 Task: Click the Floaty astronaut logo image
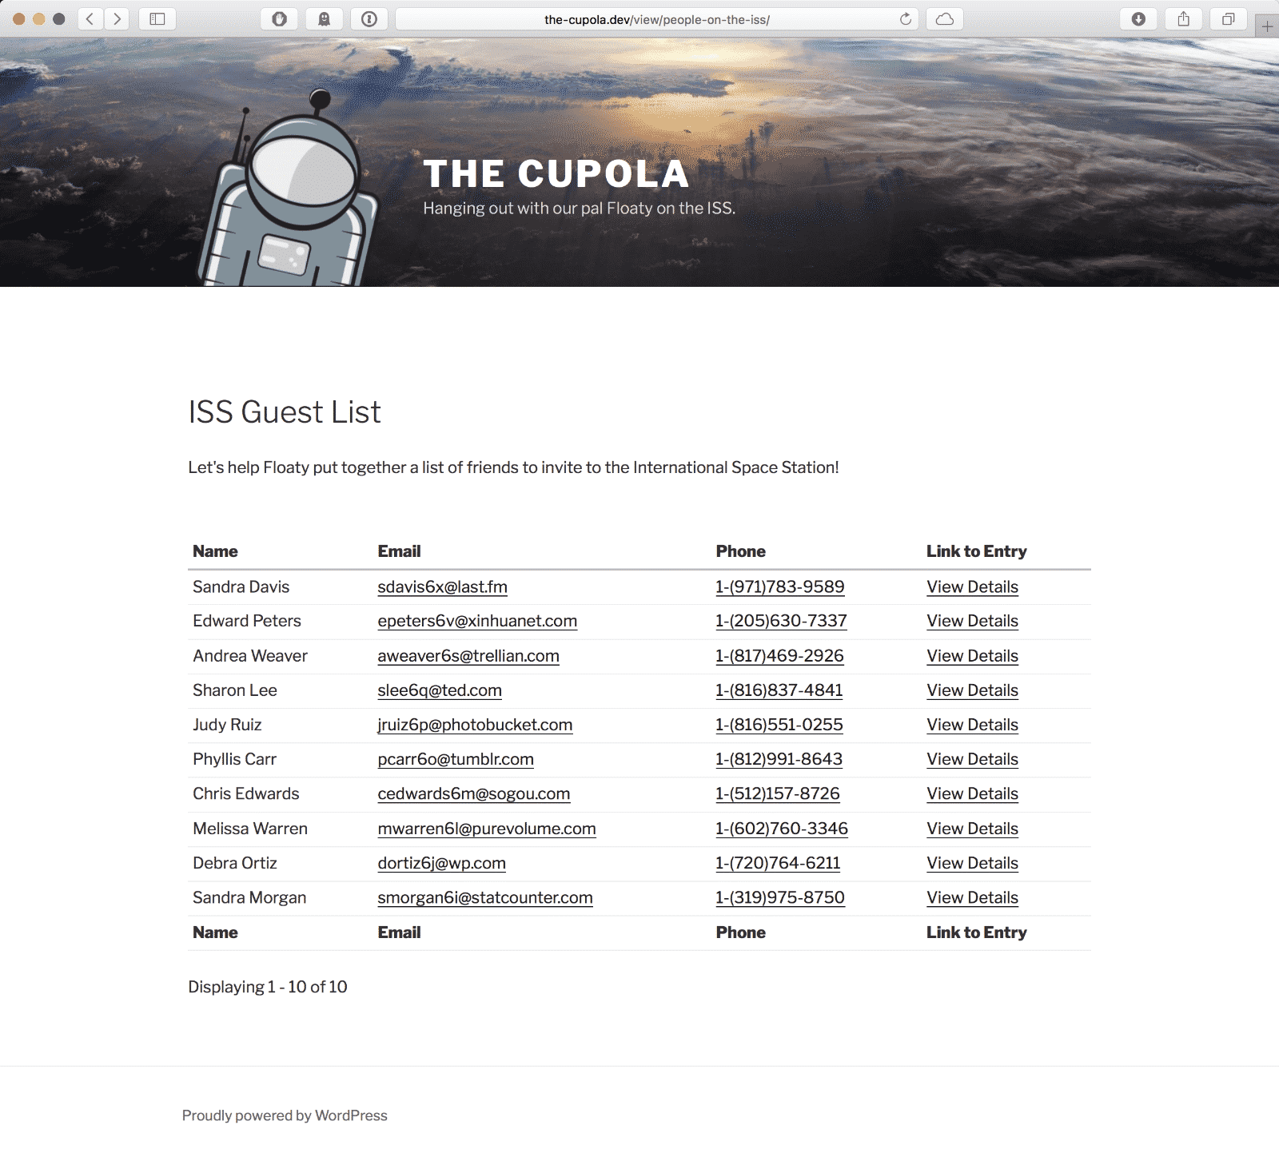289,189
